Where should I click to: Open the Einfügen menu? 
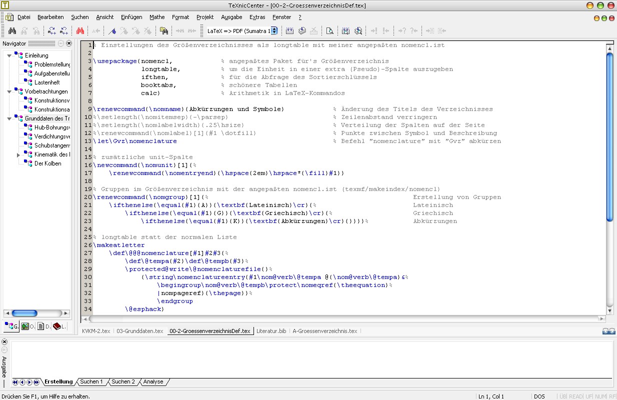click(x=131, y=17)
